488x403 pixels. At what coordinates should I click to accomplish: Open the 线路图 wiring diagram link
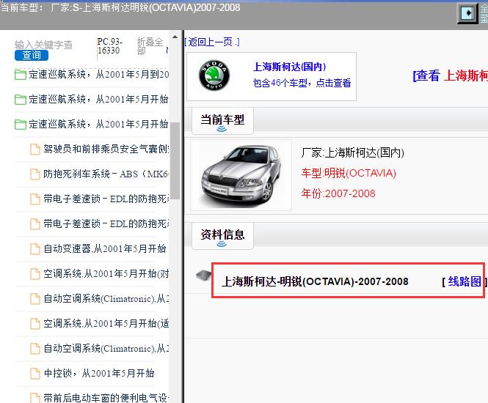click(x=464, y=282)
